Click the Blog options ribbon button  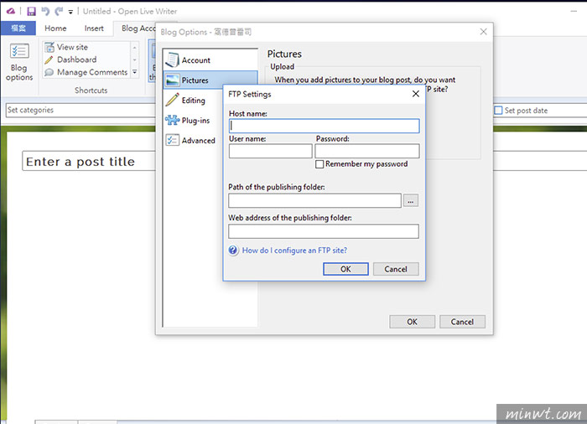(19, 62)
